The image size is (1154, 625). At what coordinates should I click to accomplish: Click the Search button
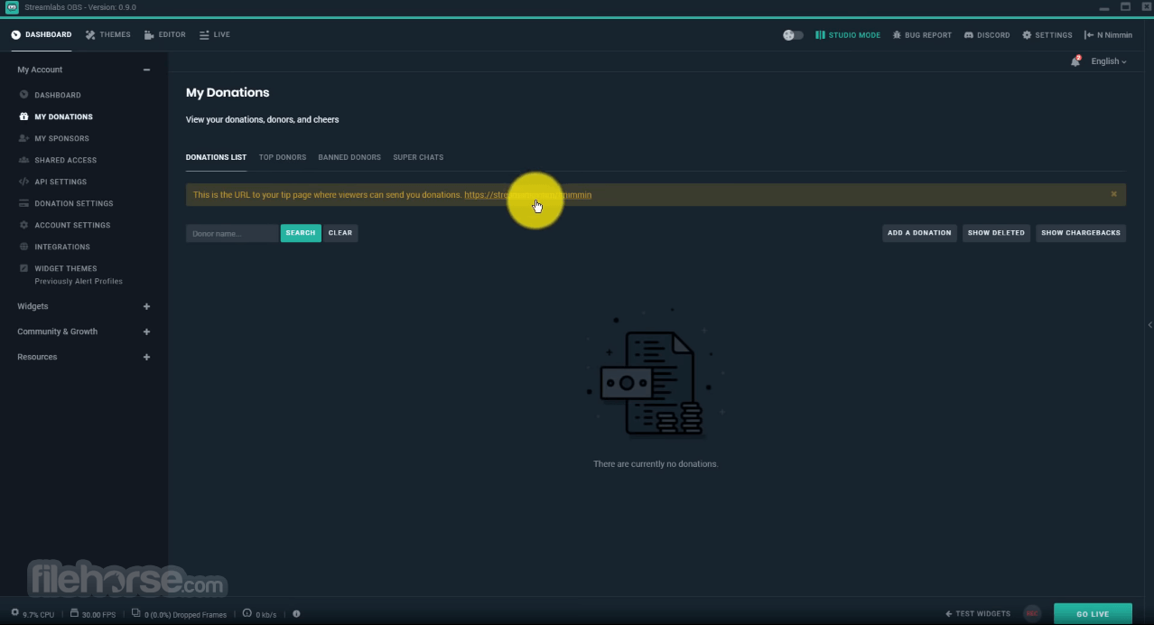[301, 233]
